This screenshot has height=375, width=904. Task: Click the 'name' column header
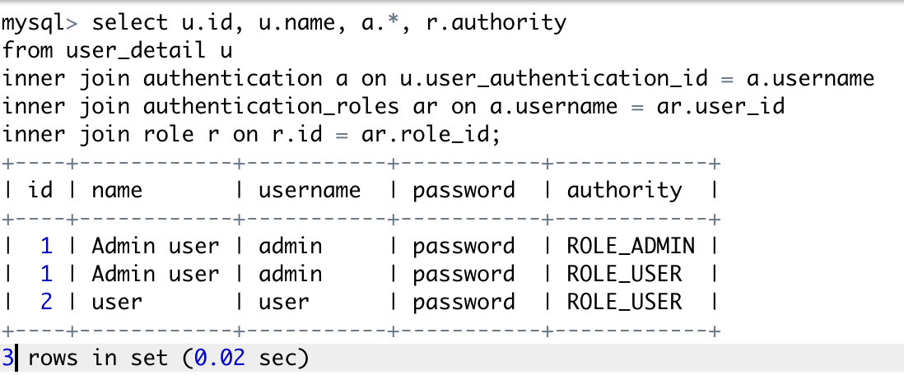point(117,190)
